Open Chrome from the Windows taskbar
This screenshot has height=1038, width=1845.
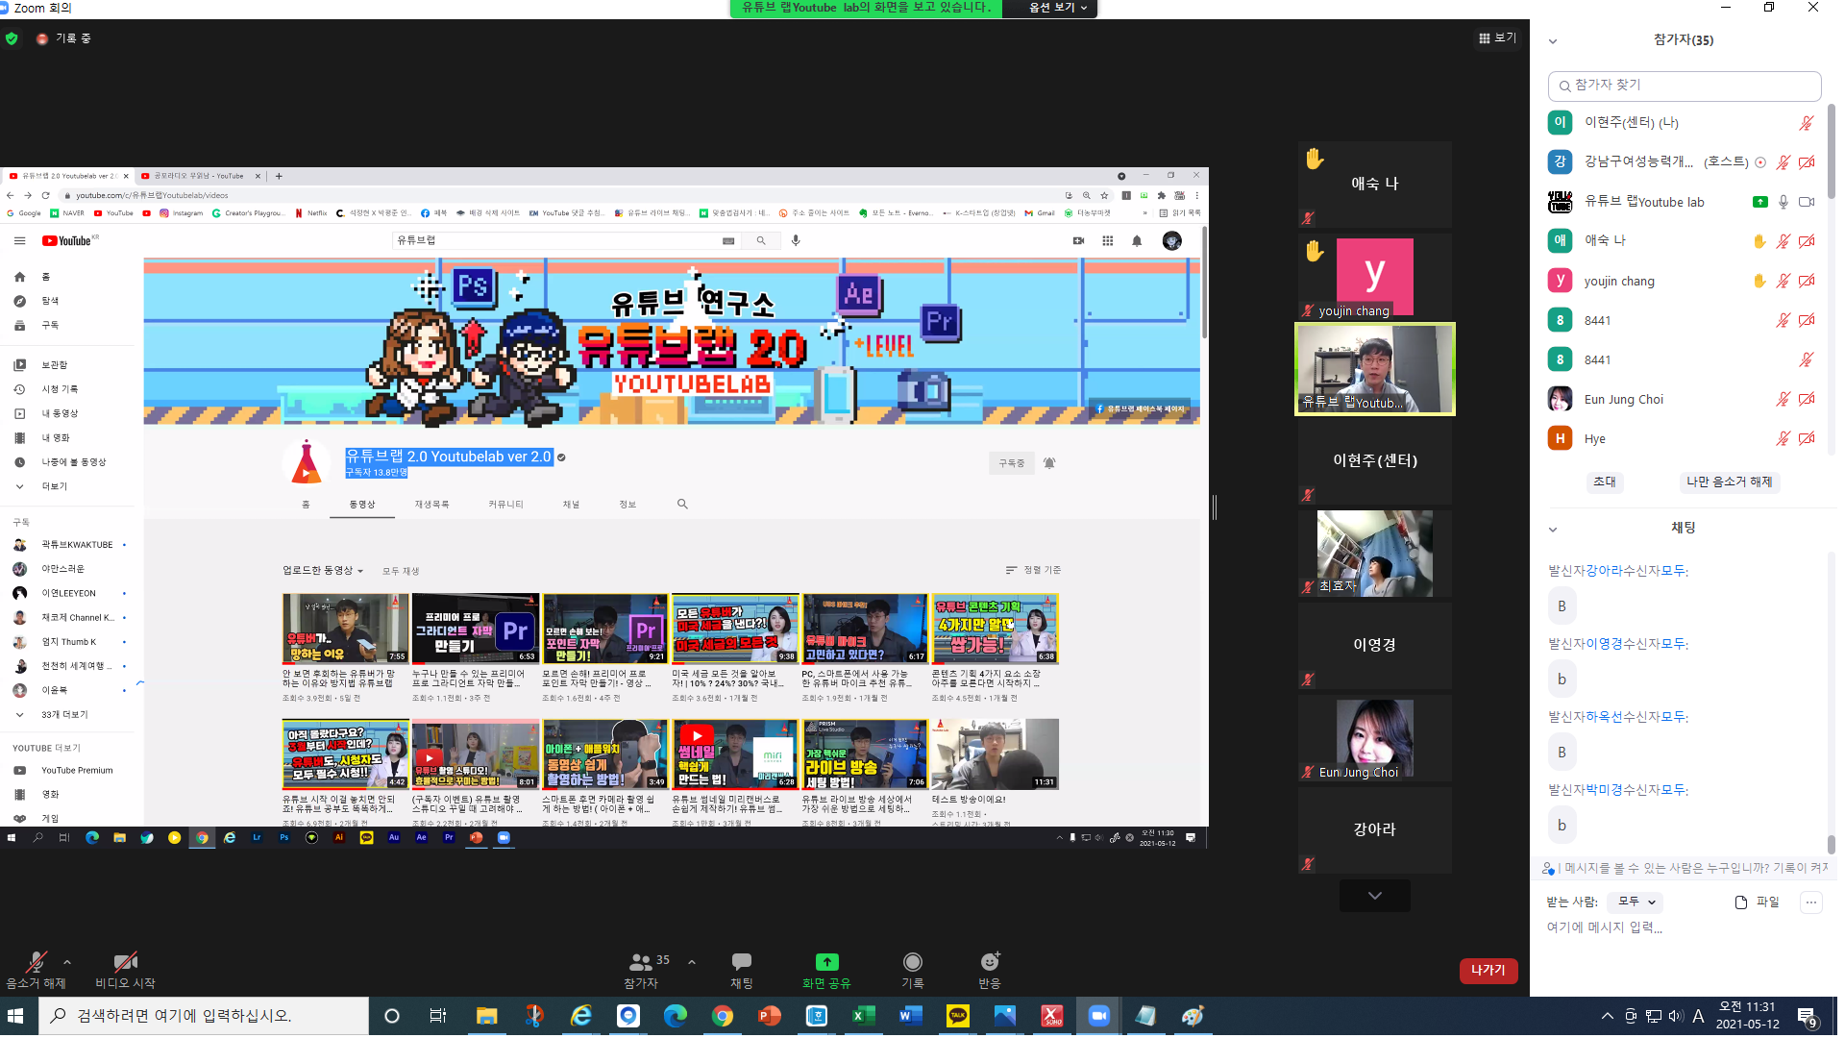(x=723, y=1016)
